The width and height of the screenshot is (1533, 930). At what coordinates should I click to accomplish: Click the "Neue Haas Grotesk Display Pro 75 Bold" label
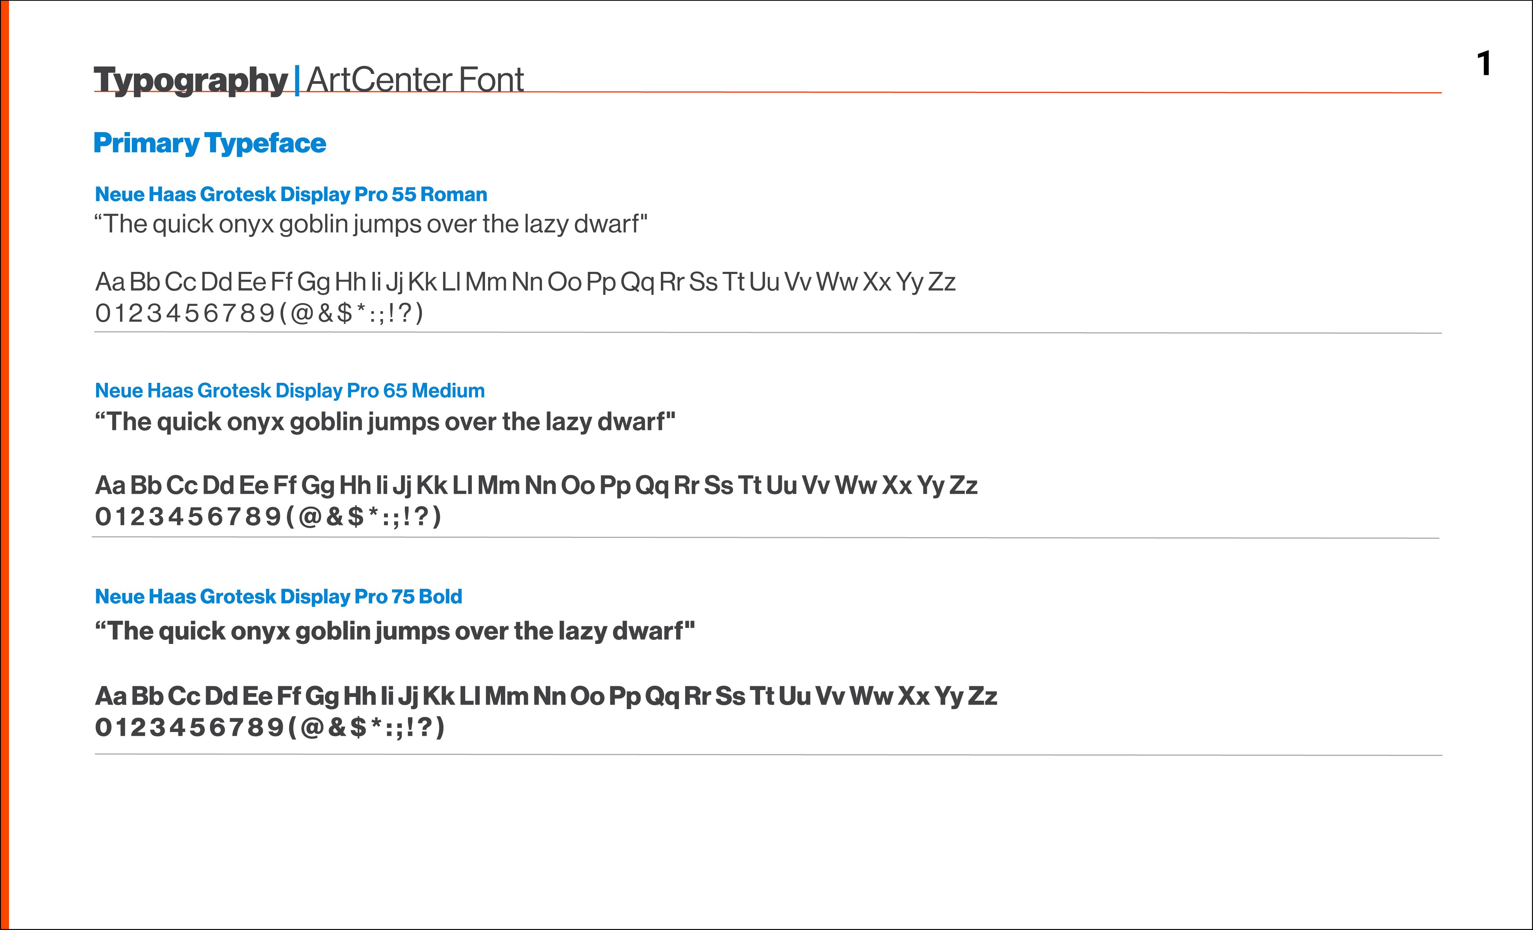point(278,596)
